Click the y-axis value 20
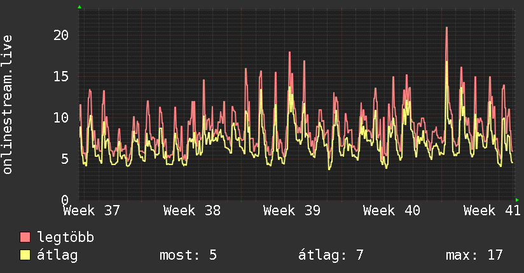 coord(61,35)
